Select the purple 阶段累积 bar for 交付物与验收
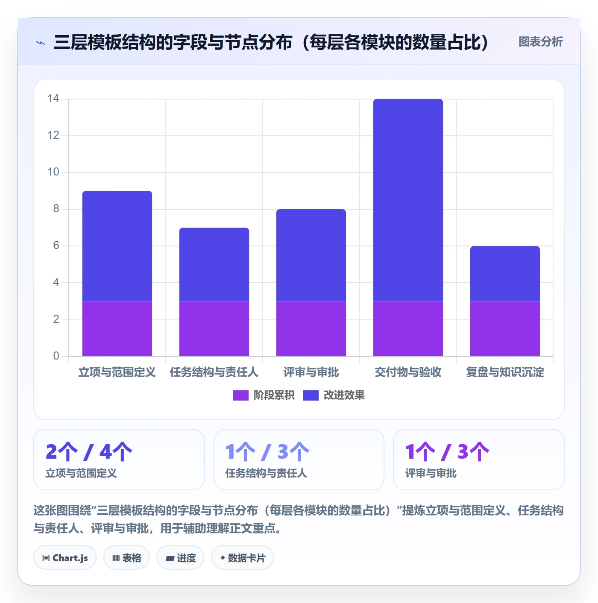598x603 pixels. point(408,328)
